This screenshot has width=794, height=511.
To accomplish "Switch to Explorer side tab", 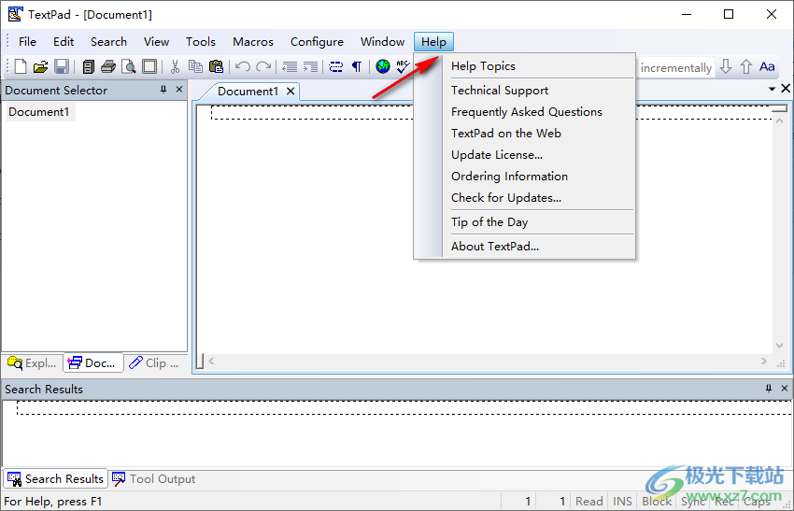I will click(x=32, y=363).
